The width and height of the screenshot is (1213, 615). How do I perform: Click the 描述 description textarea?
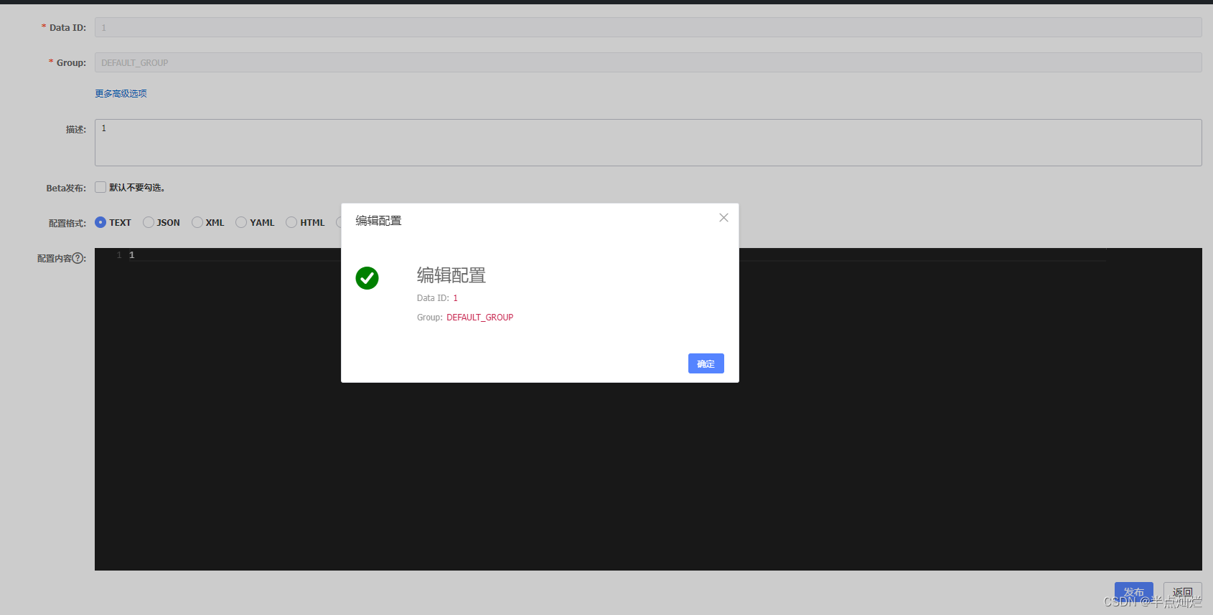click(x=648, y=143)
